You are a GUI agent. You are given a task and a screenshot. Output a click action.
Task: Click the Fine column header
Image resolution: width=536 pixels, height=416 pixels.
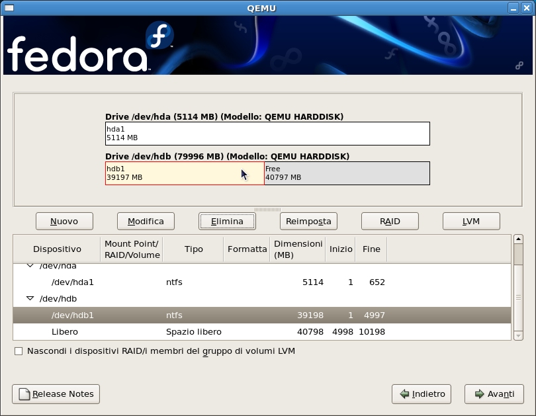click(371, 249)
